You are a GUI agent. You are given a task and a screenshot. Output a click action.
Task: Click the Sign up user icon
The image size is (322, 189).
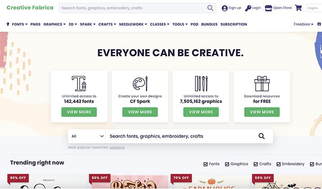pos(224,8)
